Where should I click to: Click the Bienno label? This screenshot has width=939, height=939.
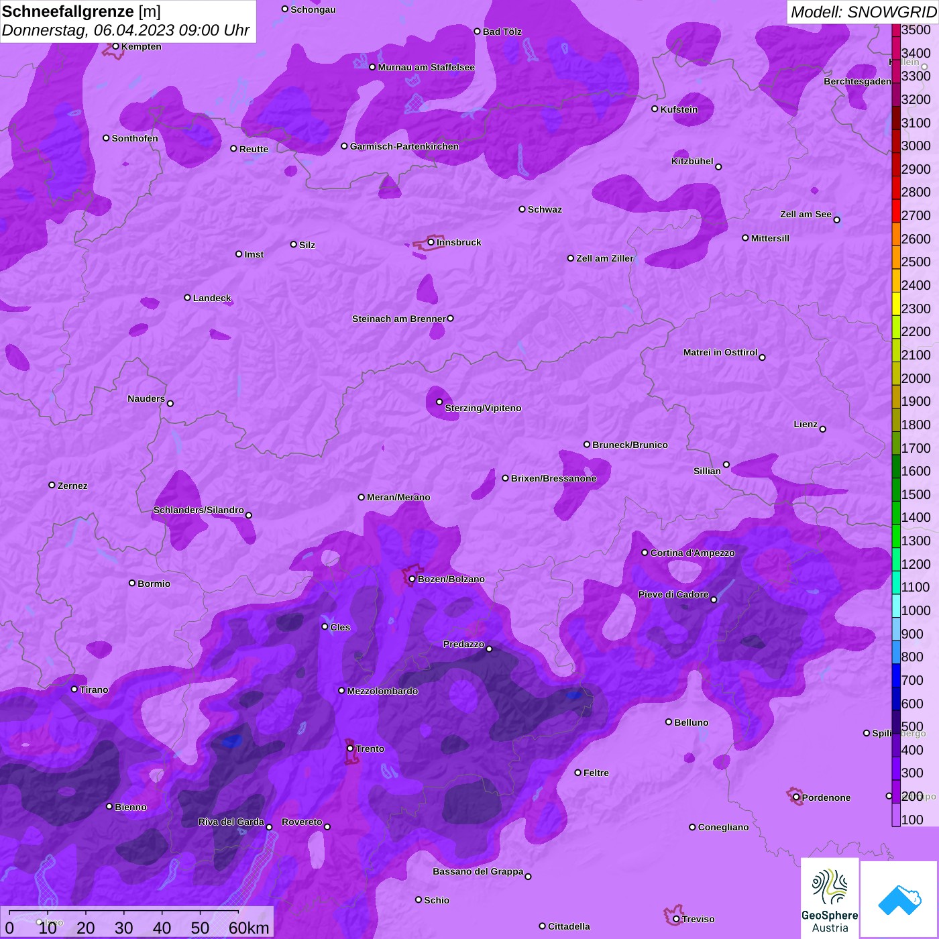tap(130, 807)
